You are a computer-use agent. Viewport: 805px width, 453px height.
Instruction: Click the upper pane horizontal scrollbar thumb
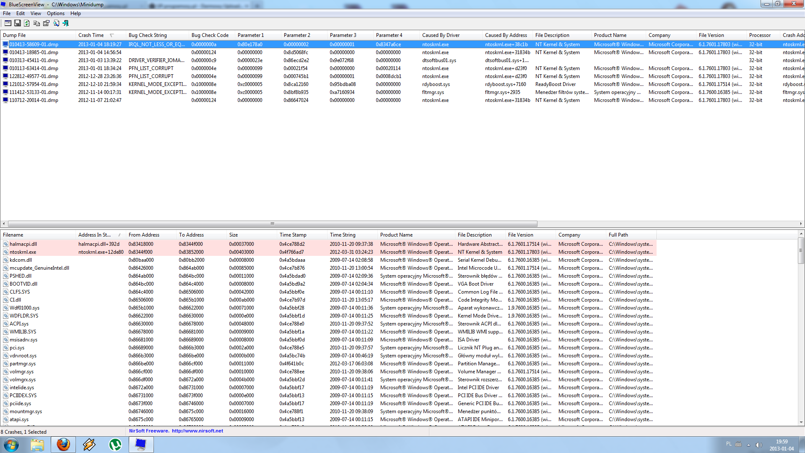tap(273, 224)
